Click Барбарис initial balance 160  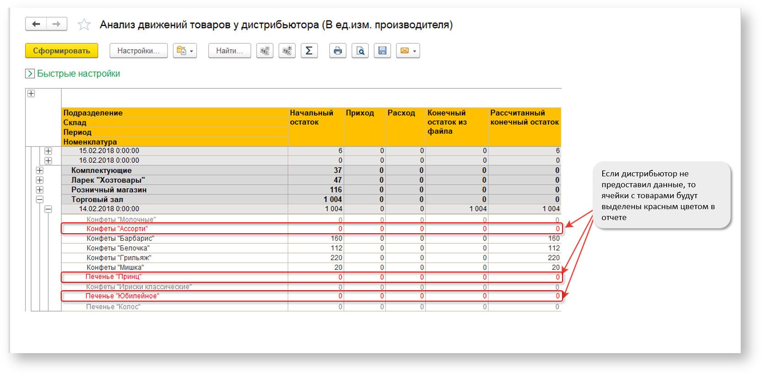pos(337,238)
